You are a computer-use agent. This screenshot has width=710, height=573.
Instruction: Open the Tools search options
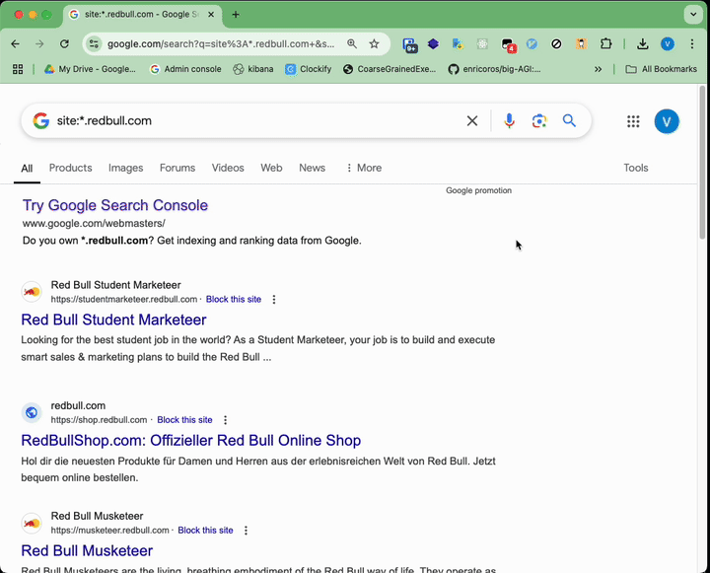click(636, 168)
